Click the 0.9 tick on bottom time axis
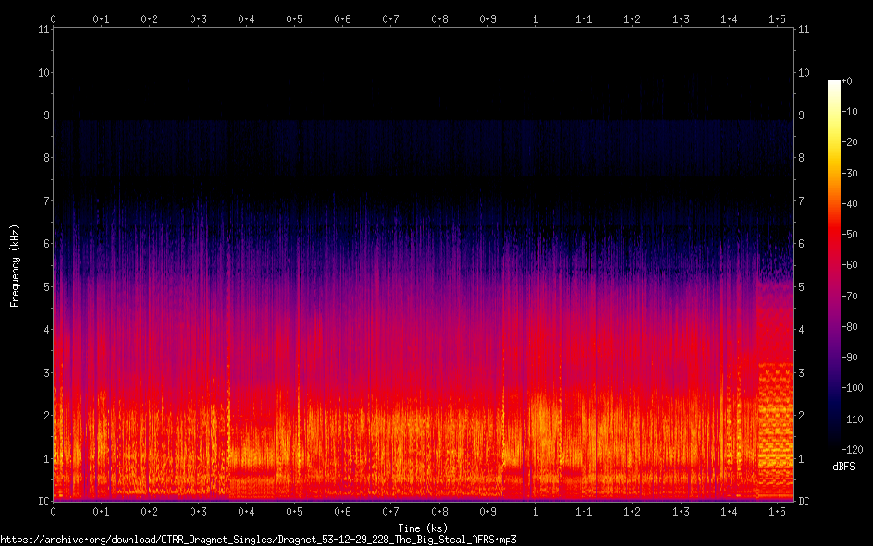The height and width of the screenshot is (546, 873). [487, 511]
